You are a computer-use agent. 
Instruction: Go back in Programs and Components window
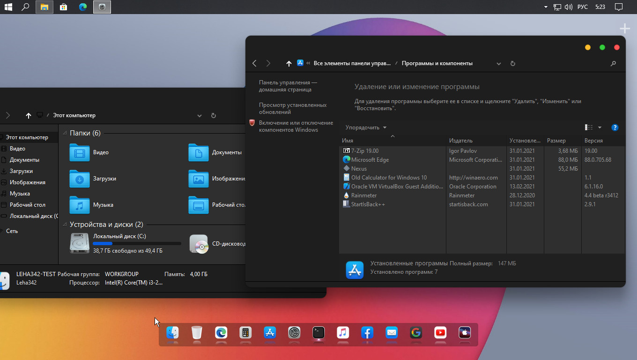point(254,63)
